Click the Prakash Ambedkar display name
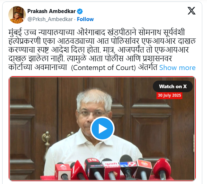Screen dimensions: 207x184 pos(52,11)
